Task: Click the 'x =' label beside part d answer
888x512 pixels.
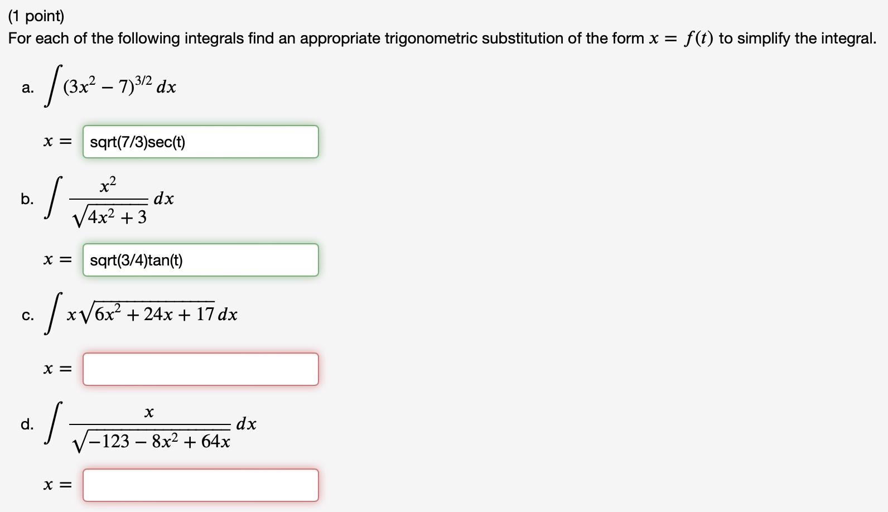Action: click(57, 485)
